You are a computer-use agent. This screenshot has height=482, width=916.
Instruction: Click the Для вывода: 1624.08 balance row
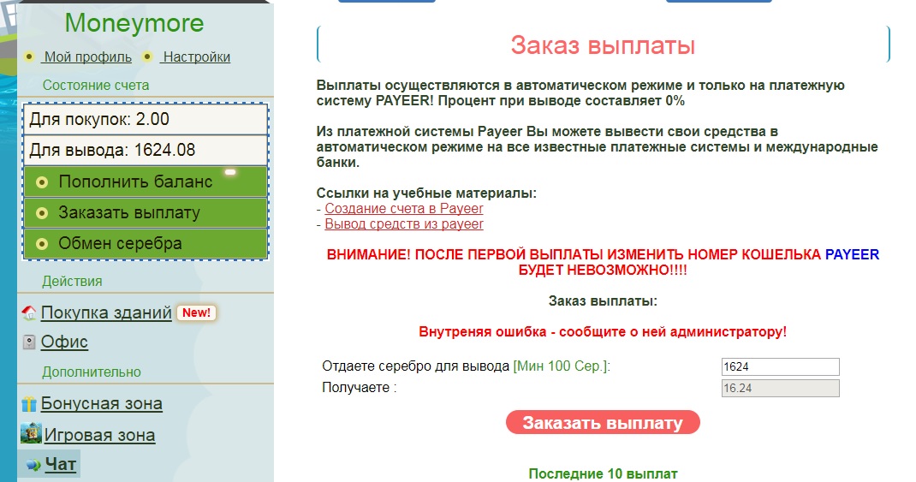pos(146,150)
